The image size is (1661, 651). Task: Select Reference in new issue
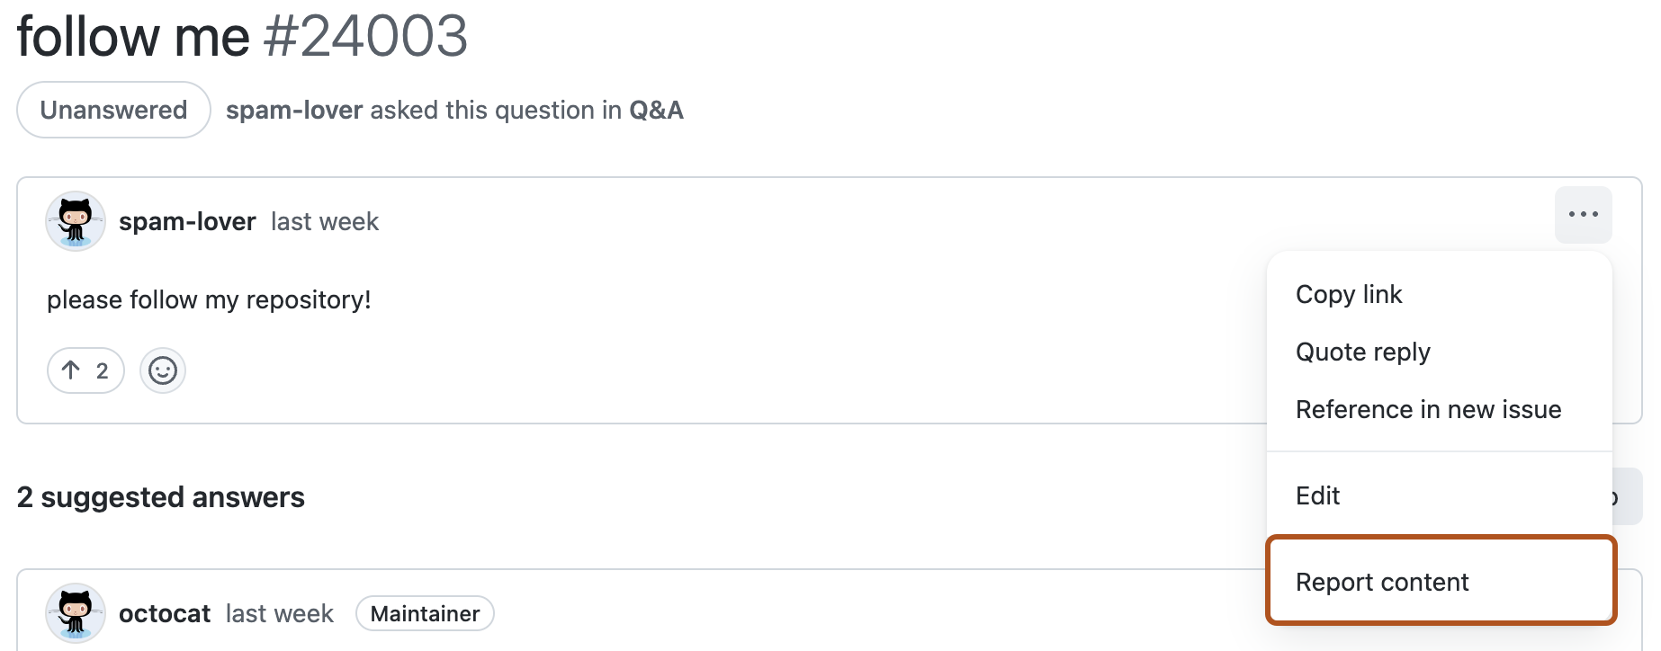point(1428,410)
